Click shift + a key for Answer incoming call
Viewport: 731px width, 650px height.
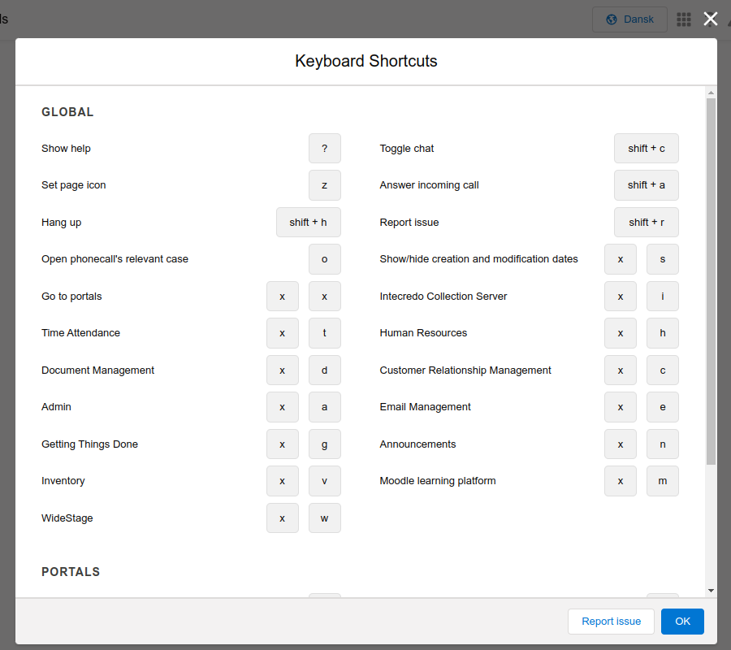tap(647, 185)
